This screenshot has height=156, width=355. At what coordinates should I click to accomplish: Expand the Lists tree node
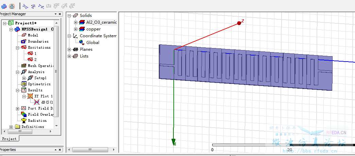coord(69,56)
